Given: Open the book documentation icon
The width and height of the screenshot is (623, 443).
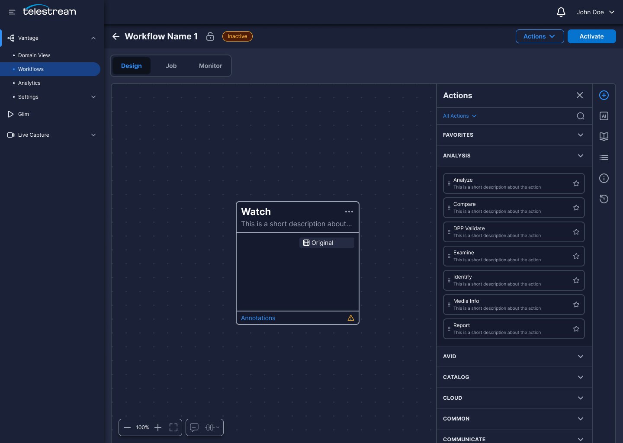Looking at the screenshot, I should (x=604, y=137).
